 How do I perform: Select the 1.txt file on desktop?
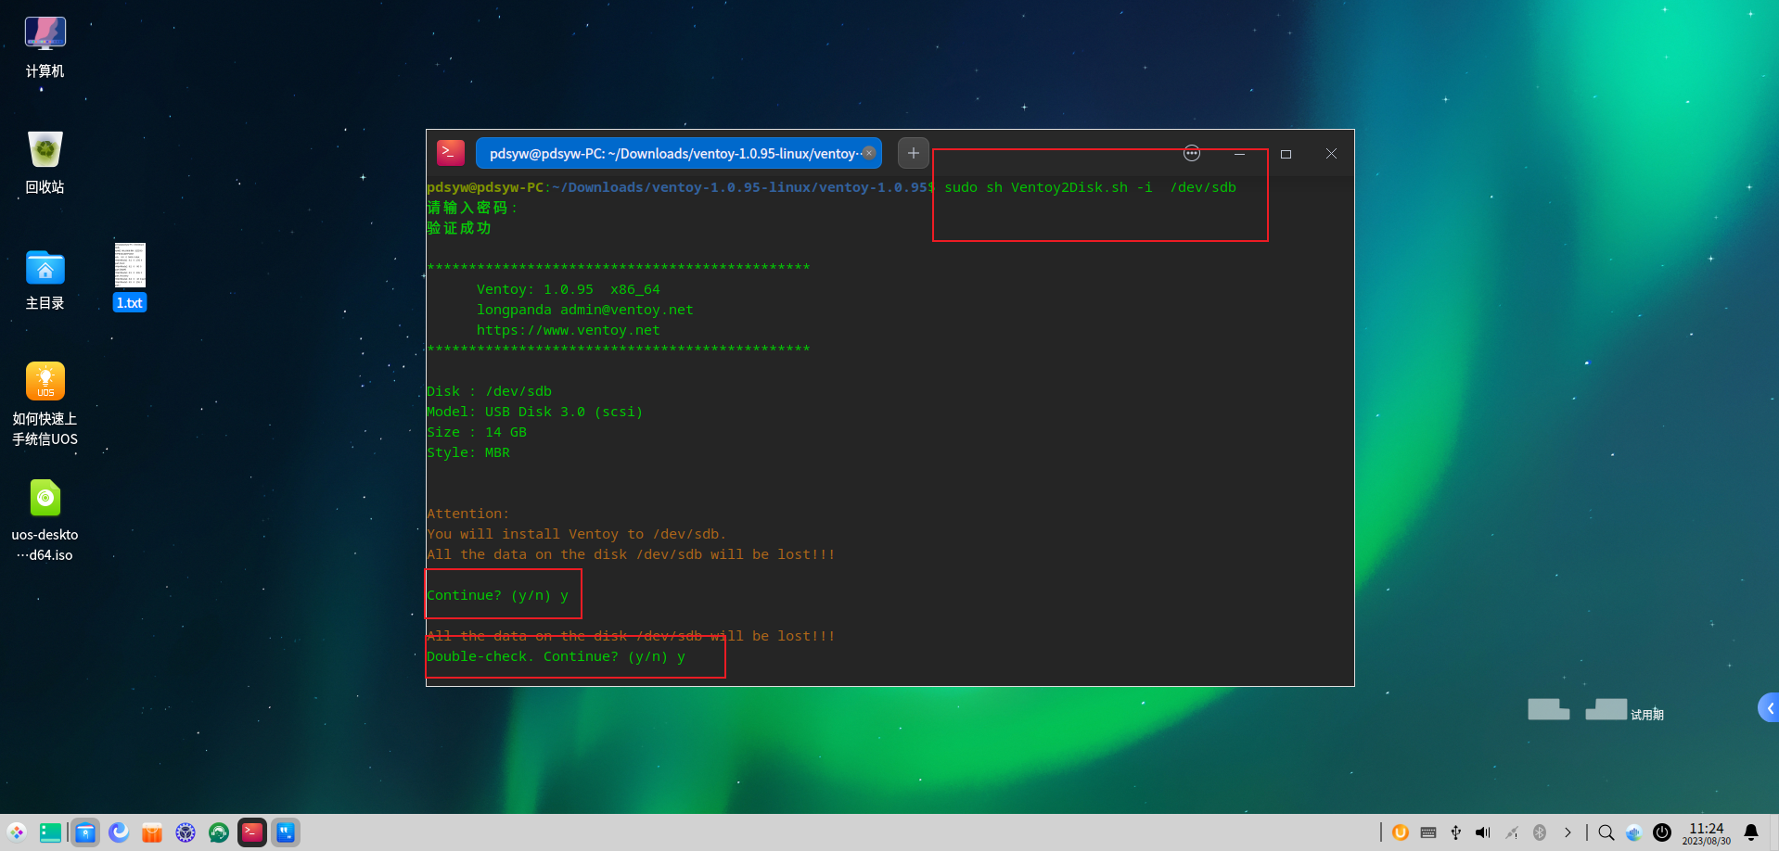point(130,277)
